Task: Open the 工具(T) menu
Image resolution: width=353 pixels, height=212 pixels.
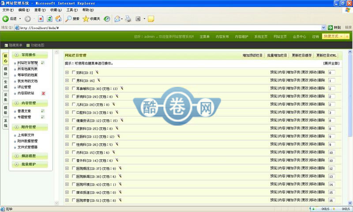Action: click(x=72, y=10)
